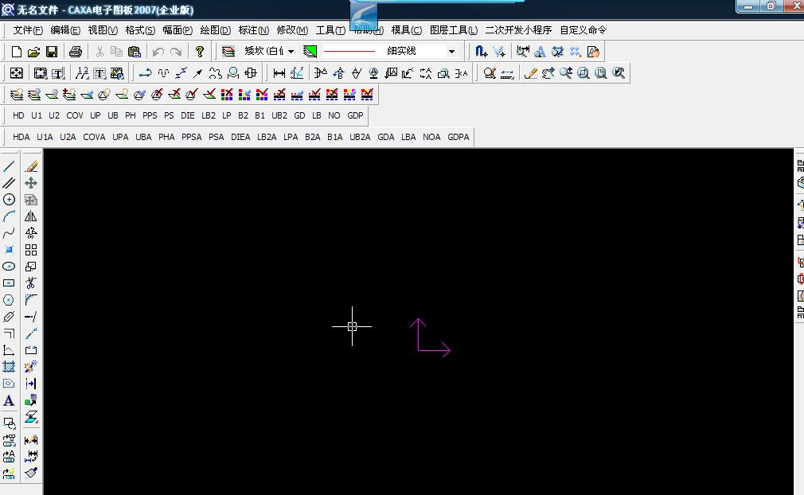
Task: Select the Text tool letter A
Action: click(9, 400)
